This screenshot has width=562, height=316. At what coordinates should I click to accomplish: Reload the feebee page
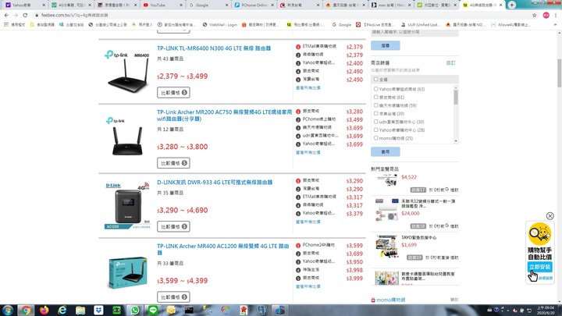(25, 15)
